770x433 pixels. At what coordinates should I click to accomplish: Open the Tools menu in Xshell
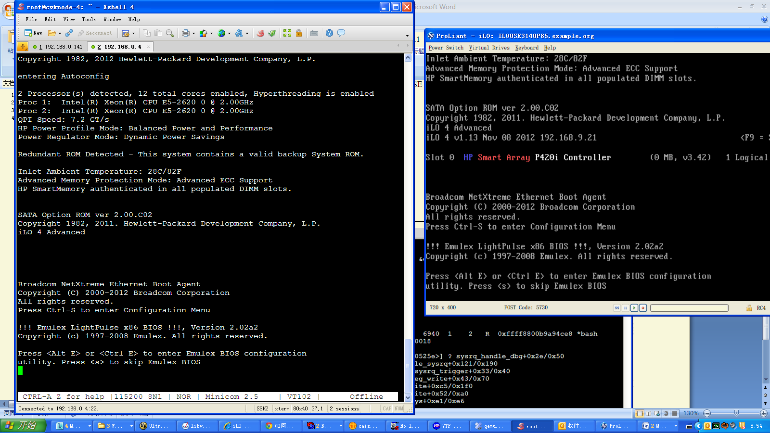[x=89, y=20]
